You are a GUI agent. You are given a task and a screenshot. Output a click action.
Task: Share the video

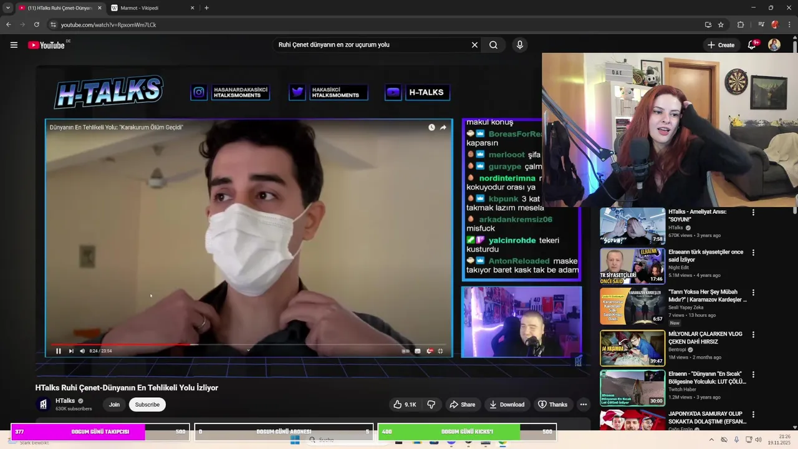pos(462,405)
